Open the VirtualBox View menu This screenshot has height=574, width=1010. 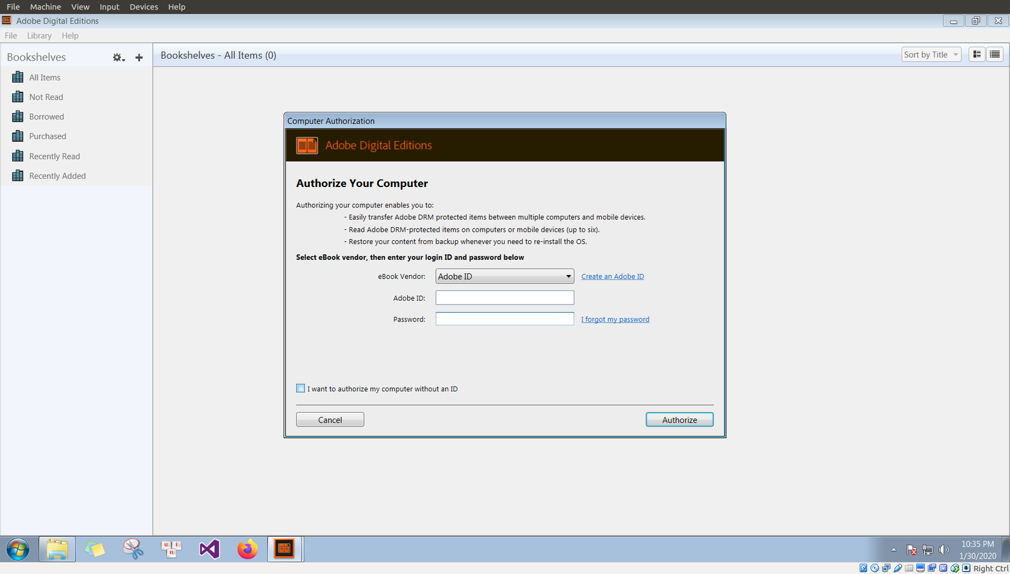(80, 7)
